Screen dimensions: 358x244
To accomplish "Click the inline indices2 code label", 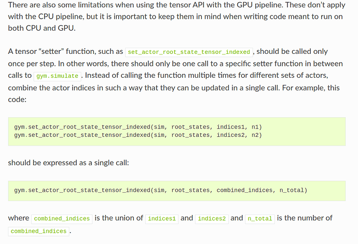I will (x=212, y=219).
